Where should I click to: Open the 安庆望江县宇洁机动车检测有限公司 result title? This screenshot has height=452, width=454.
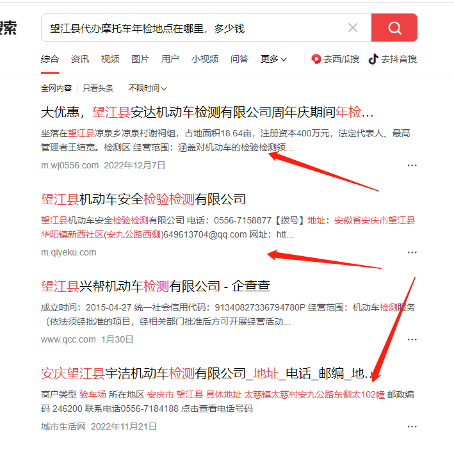click(207, 373)
